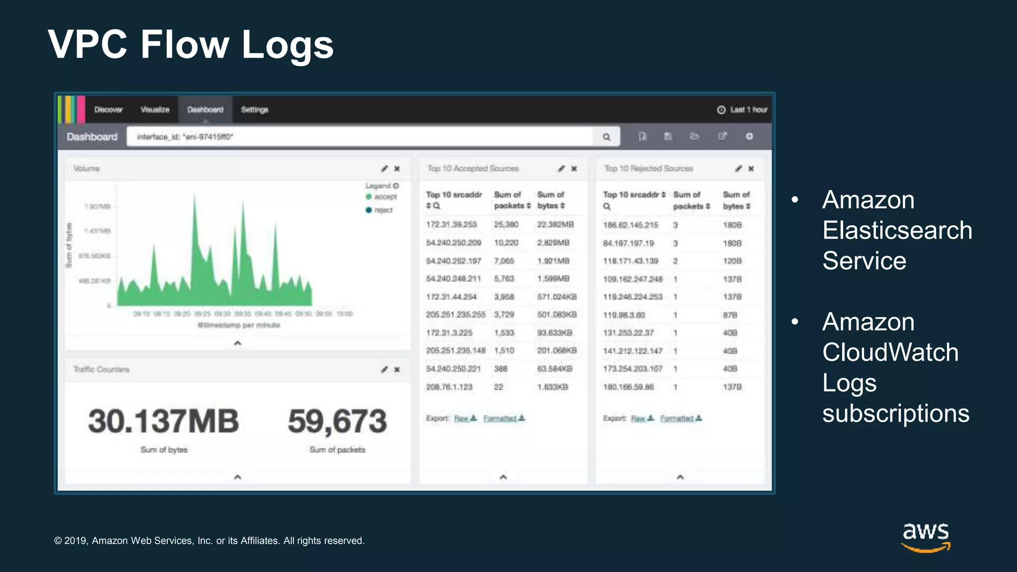This screenshot has width=1017, height=572.
Task: Click the AWS logo
Action: (x=926, y=537)
